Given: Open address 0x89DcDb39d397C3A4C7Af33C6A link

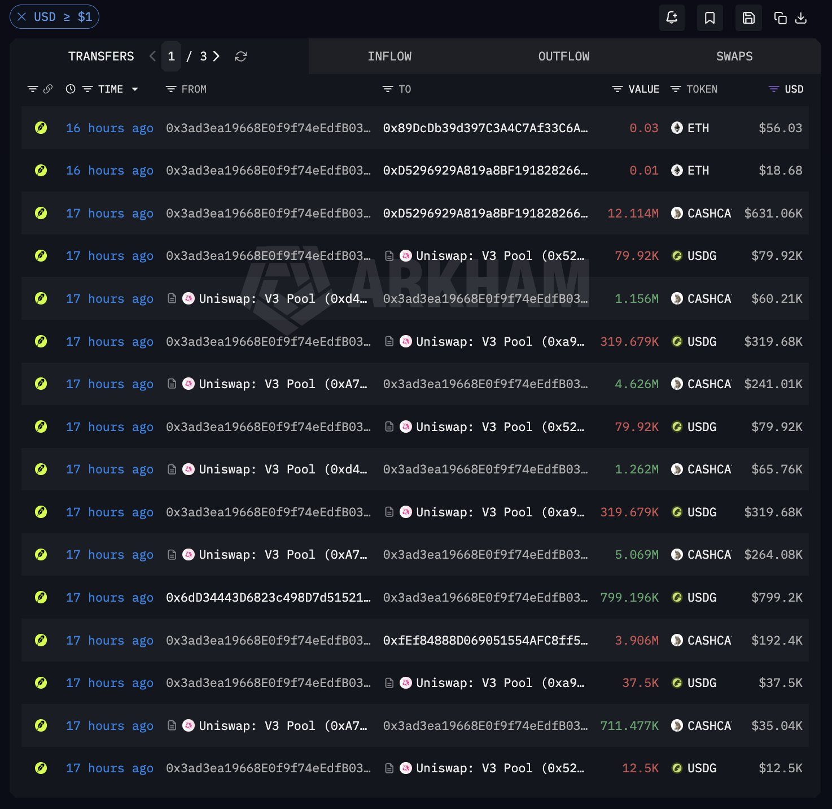Looking at the screenshot, I should pos(485,128).
